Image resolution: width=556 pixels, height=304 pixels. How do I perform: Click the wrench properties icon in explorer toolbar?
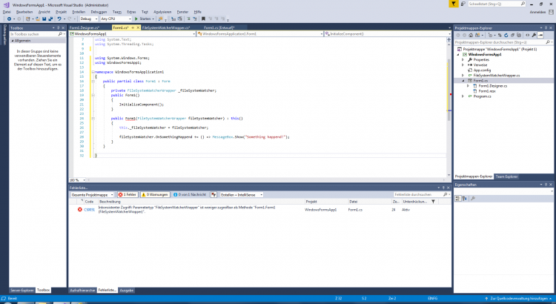point(534,35)
